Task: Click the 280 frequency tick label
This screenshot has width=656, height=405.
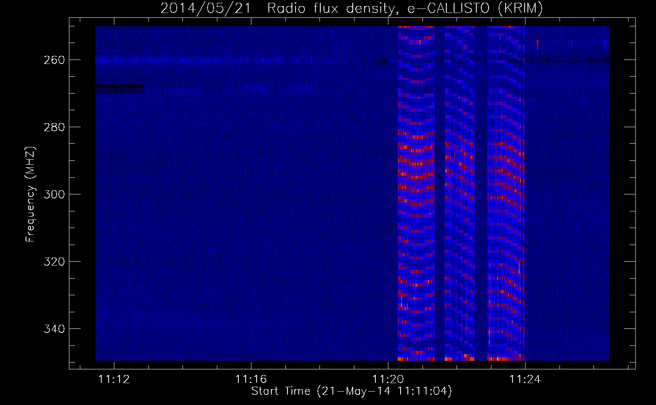Action: click(x=54, y=127)
